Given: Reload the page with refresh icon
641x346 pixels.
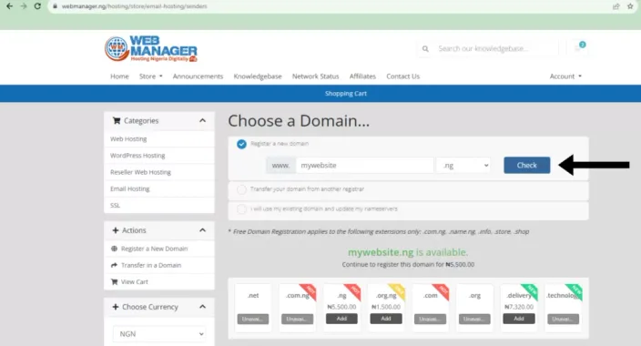Looking at the screenshot, I should 37,6.
